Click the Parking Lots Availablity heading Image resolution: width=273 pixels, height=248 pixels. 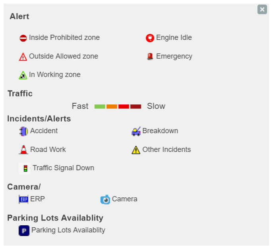click(x=55, y=218)
